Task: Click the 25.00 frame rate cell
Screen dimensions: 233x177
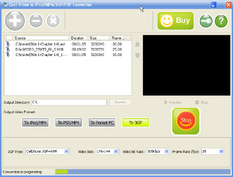Action: [x=117, y=49]
